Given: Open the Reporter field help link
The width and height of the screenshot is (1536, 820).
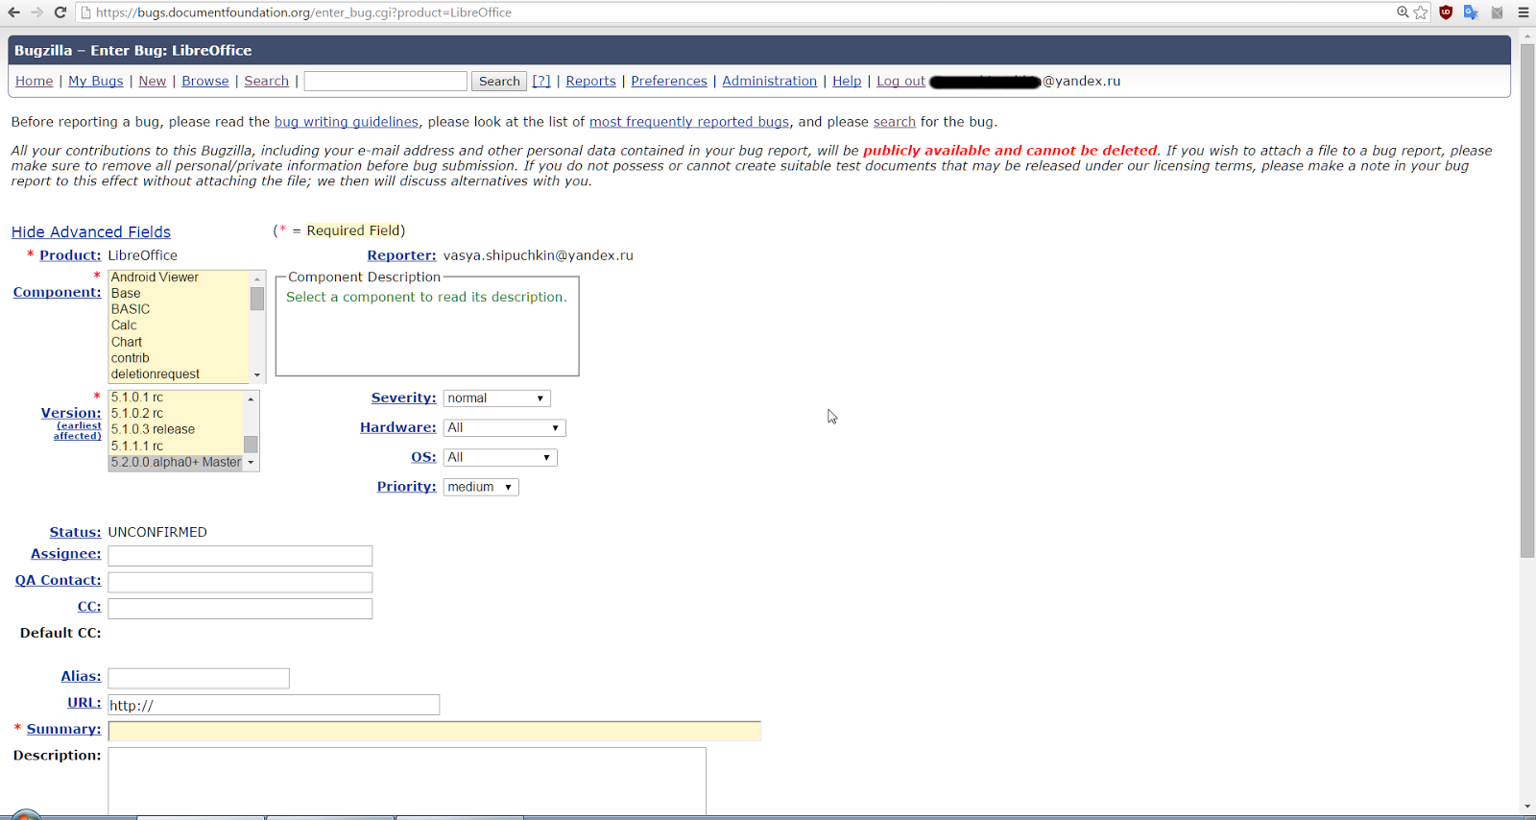Looking at the screenshot, I should (401, 255).
